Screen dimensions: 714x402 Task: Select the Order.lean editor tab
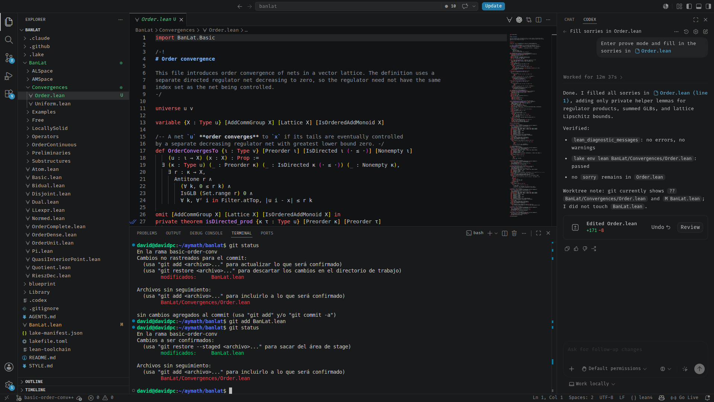[x=158, y=20]
